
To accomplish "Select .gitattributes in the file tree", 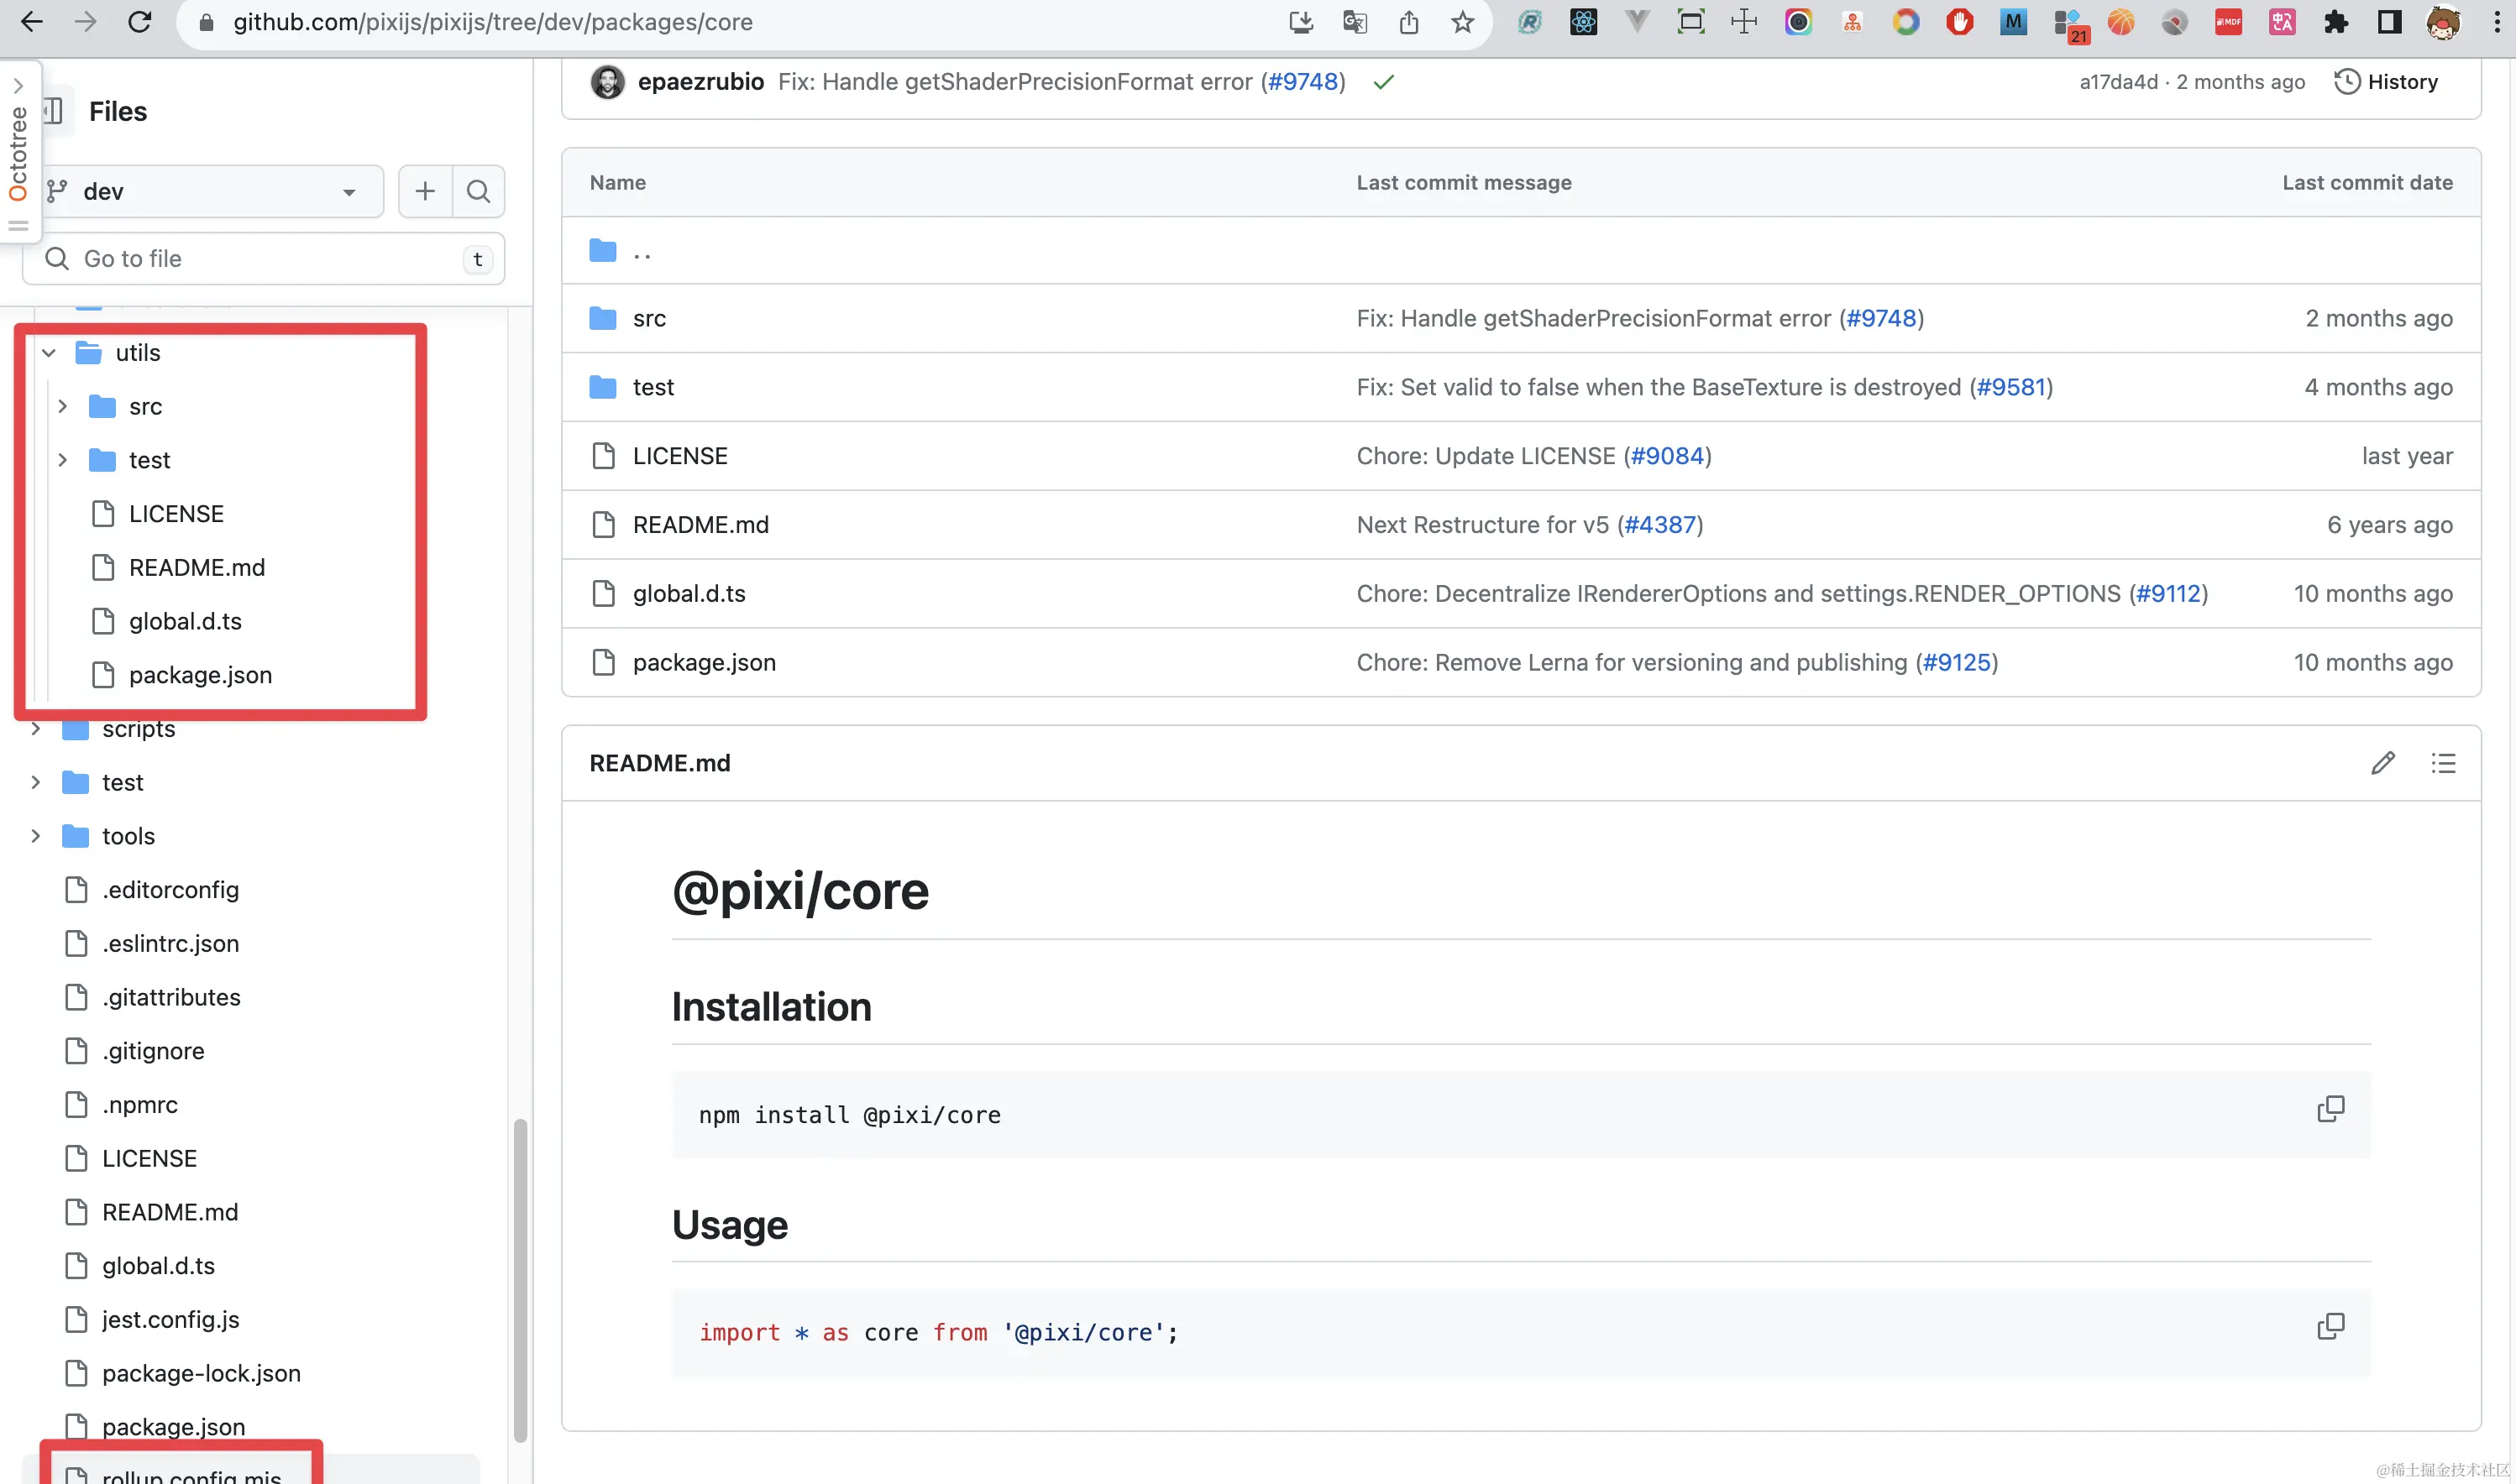I will [171, 998].
